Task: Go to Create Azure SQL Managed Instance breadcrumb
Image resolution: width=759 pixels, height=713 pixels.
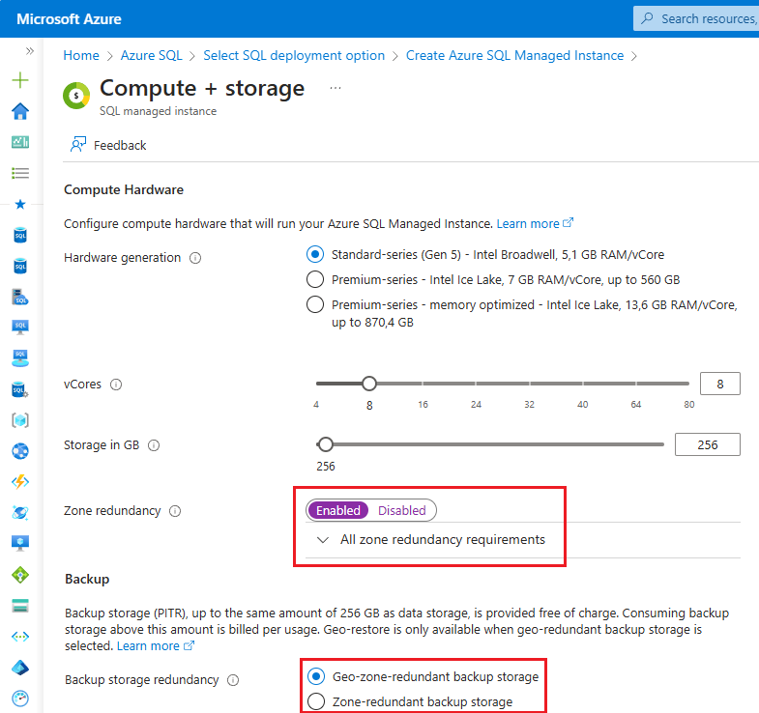Action: pyautogui.click(x=514, y=56)
